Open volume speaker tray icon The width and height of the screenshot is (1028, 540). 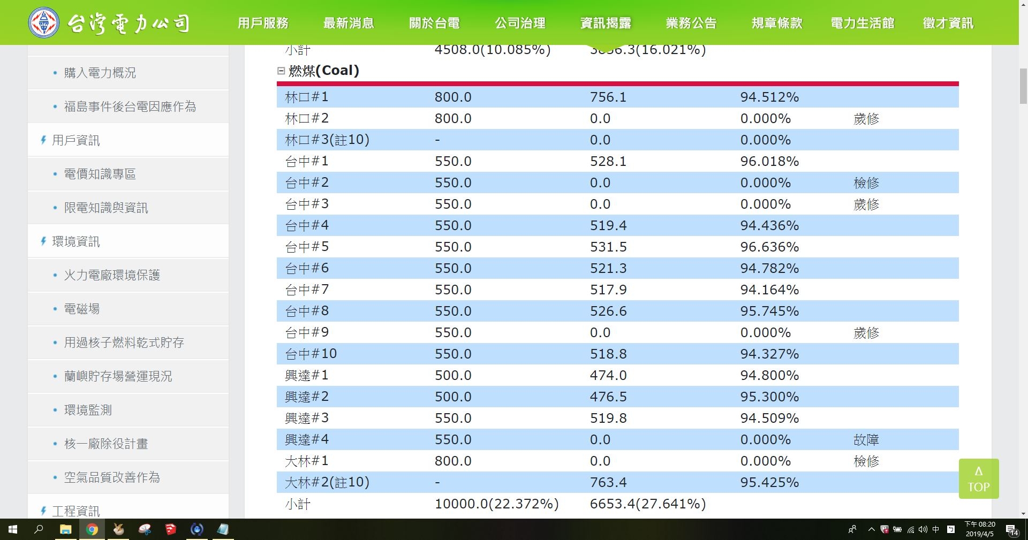click(x=923, y=529)
